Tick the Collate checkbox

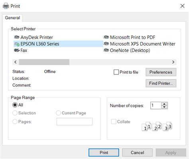pos(114,122)
